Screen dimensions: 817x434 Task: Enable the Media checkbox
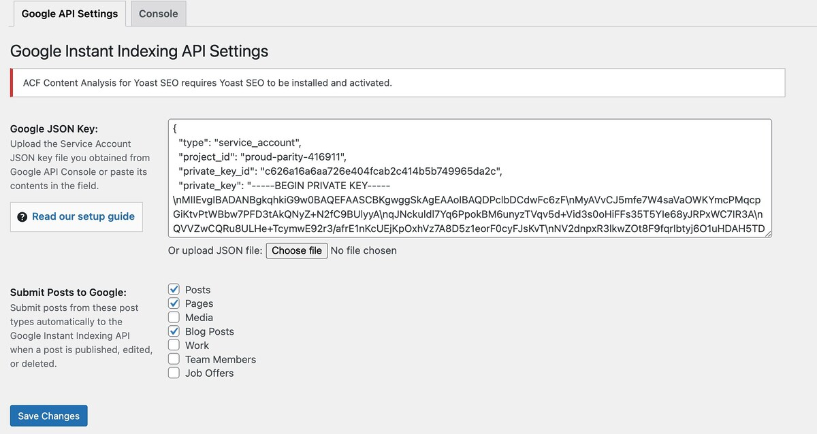[x=174, y=318]
